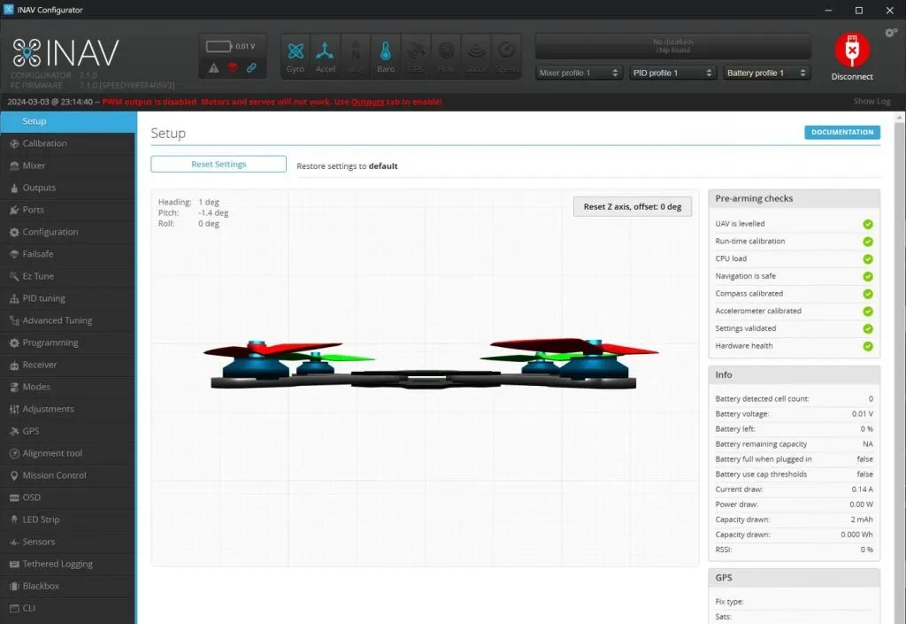
Task: Expand the Battery profile 1 dropdown
Action: (x=767, y=73)
